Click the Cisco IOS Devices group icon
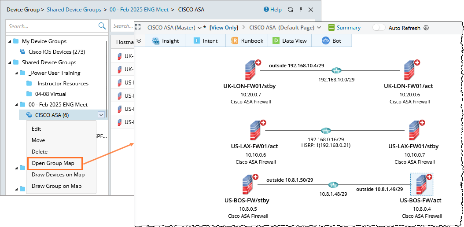Image resolution: width=464 pixels, height=227 pixels. click(22, 52)
